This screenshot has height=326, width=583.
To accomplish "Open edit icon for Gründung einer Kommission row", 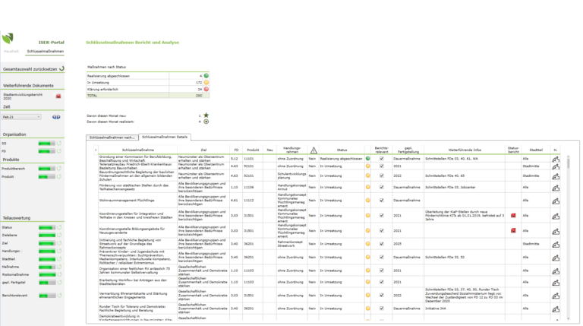I will [556, 159].
